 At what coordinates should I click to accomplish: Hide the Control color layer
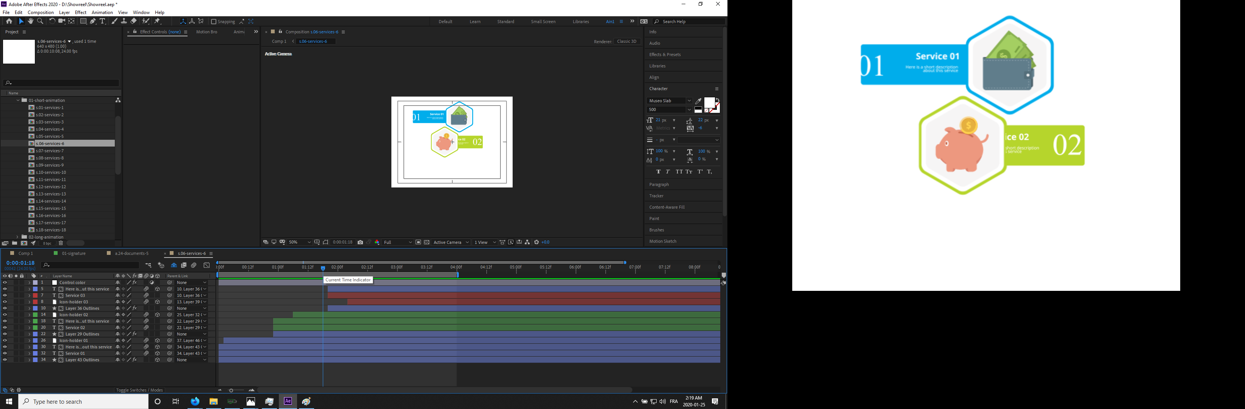5,283
